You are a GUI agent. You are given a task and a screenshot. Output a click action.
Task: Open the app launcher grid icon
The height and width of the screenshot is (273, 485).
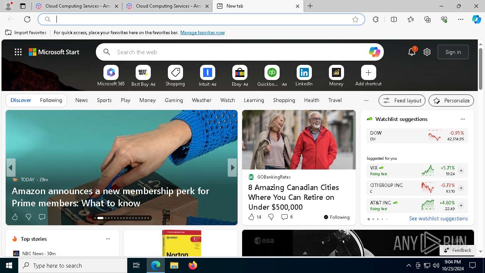(x=18, y=52)
